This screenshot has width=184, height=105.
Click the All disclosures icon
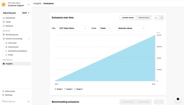[x=4, y=35]
